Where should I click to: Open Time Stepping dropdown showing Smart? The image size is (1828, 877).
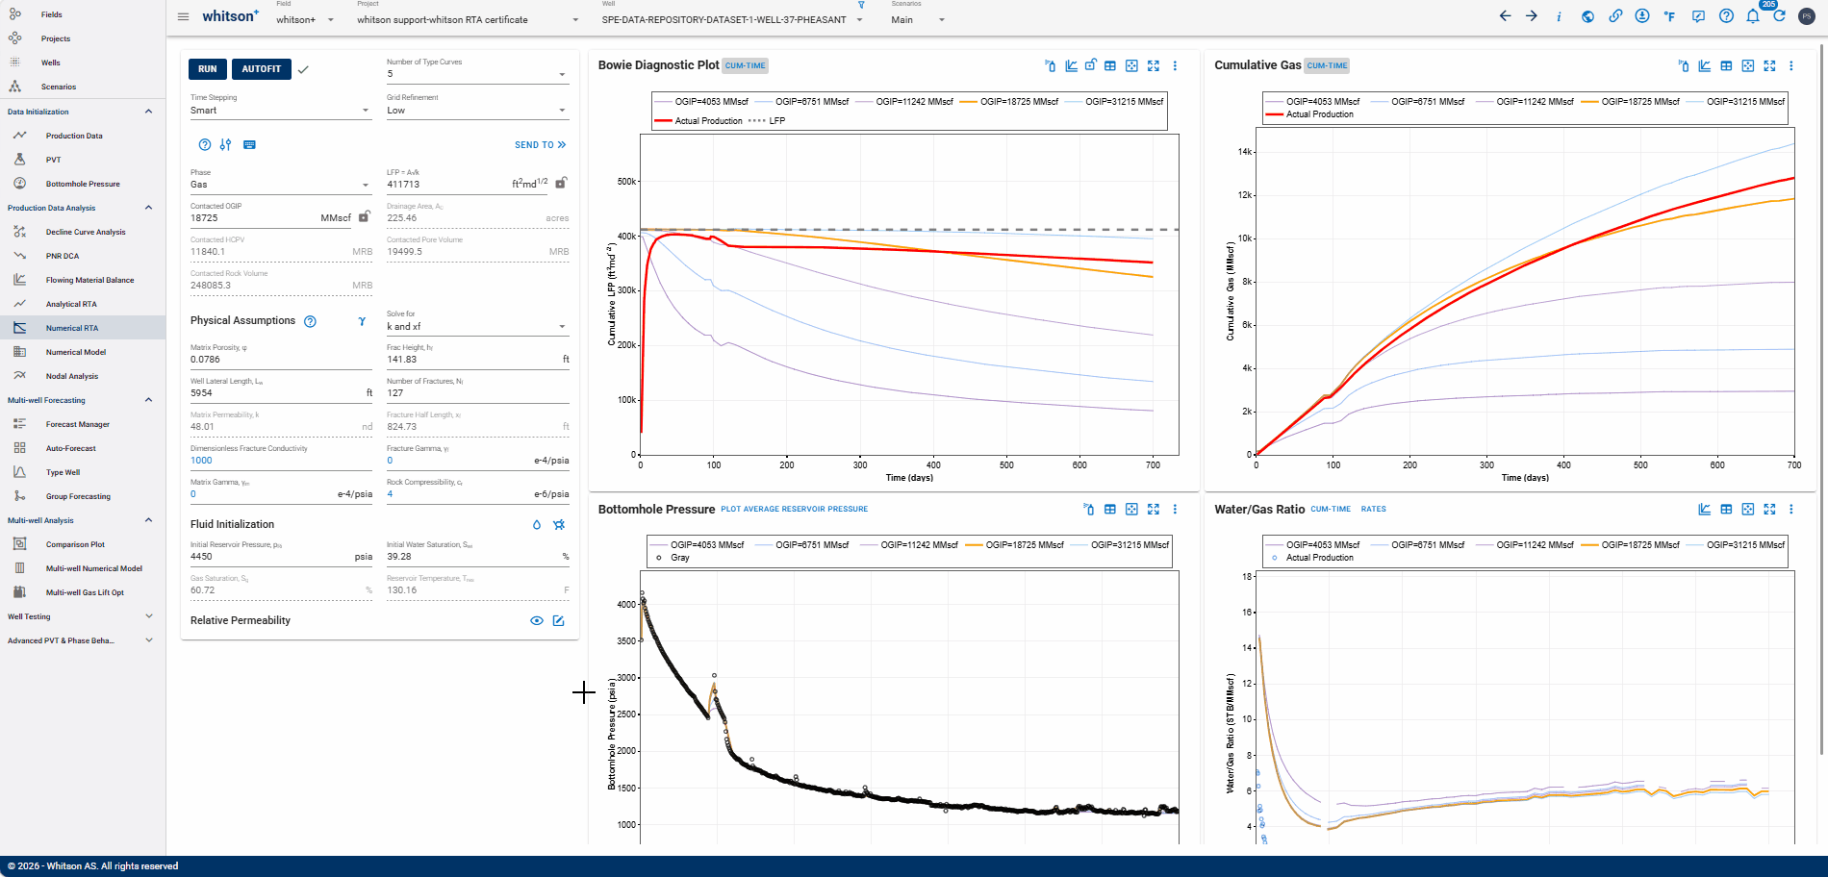(x=280, y=110)
